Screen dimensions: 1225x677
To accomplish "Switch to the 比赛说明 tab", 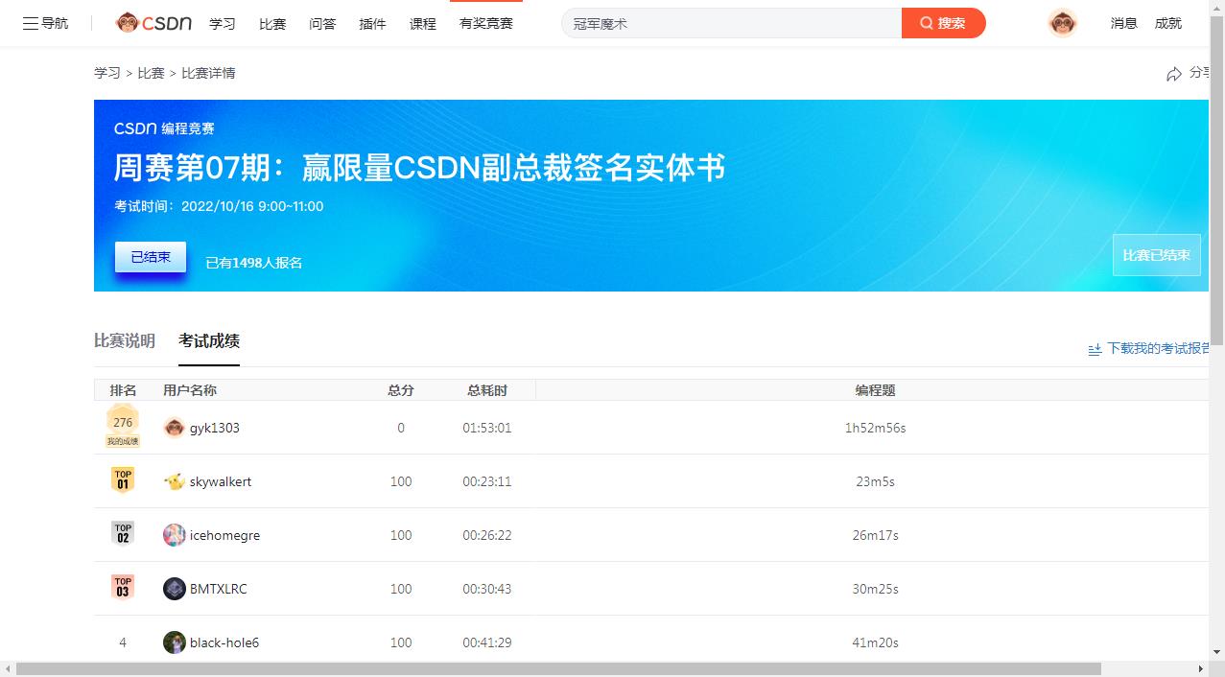I will [x=125, y=340].
